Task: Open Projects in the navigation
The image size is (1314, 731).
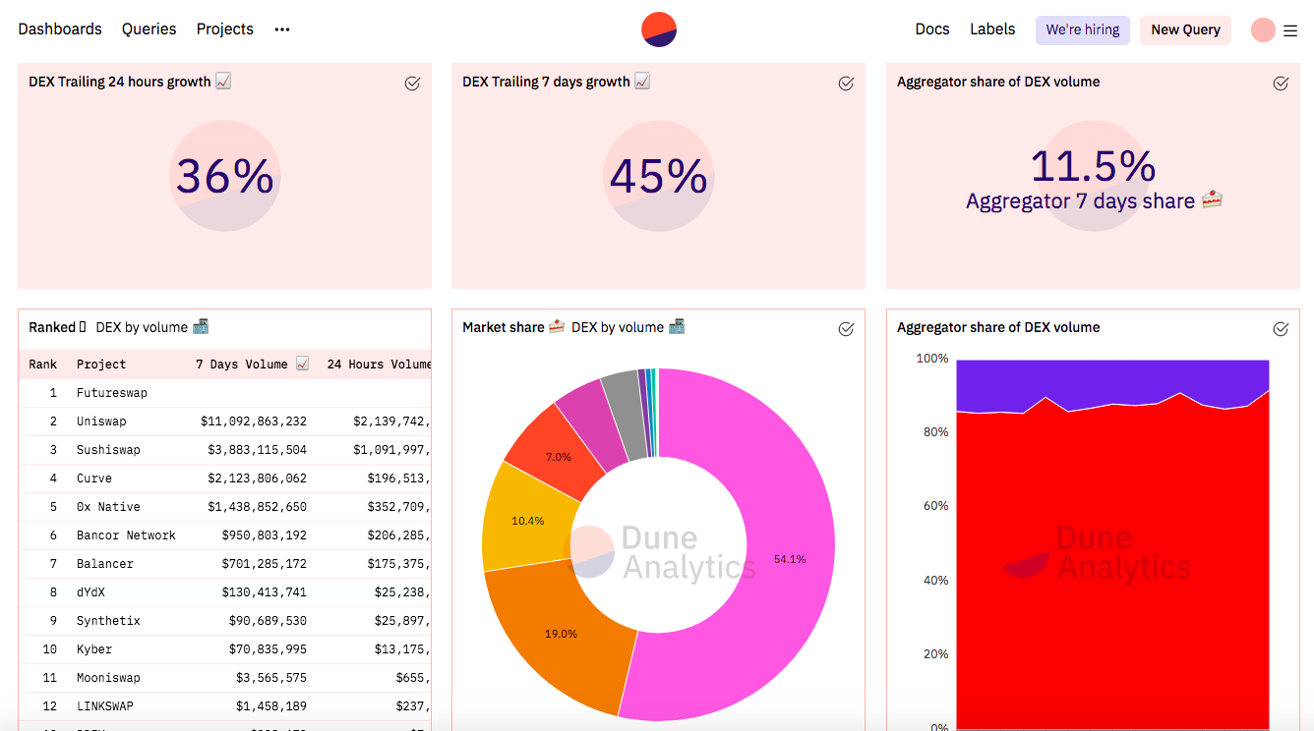Action: [x=225, y=29]
